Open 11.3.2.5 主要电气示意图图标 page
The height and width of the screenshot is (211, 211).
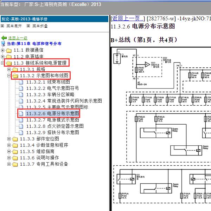pyautogui.click(x=57, y=107)
